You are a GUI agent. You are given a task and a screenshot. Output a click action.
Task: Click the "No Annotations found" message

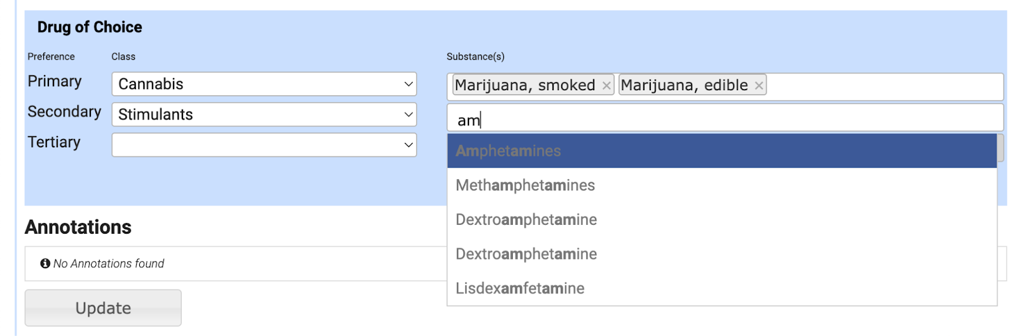(x=109, y=264)
